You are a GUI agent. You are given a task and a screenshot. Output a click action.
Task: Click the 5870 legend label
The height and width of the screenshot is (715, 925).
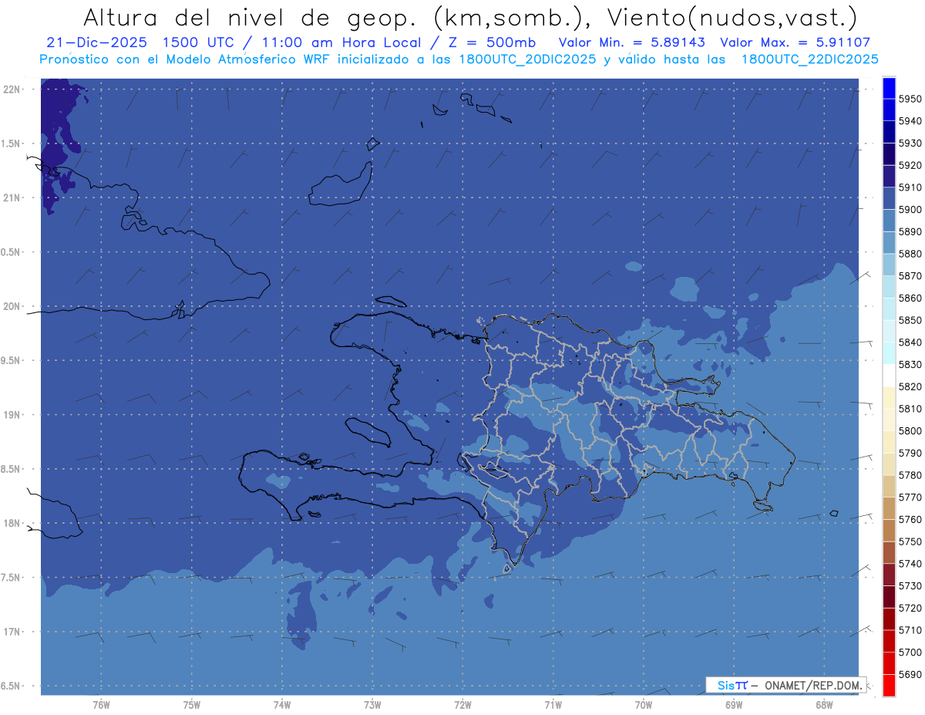[x=910, y=276]
